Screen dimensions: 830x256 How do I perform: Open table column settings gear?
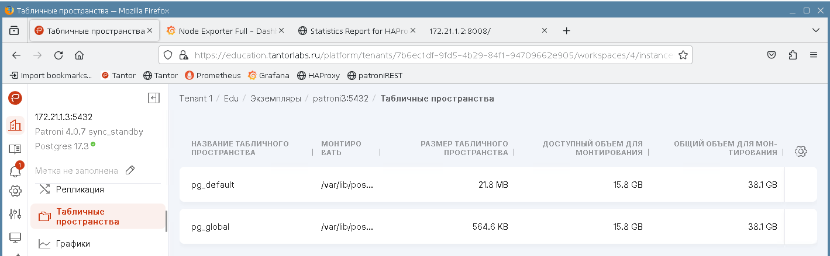point(801,151)
